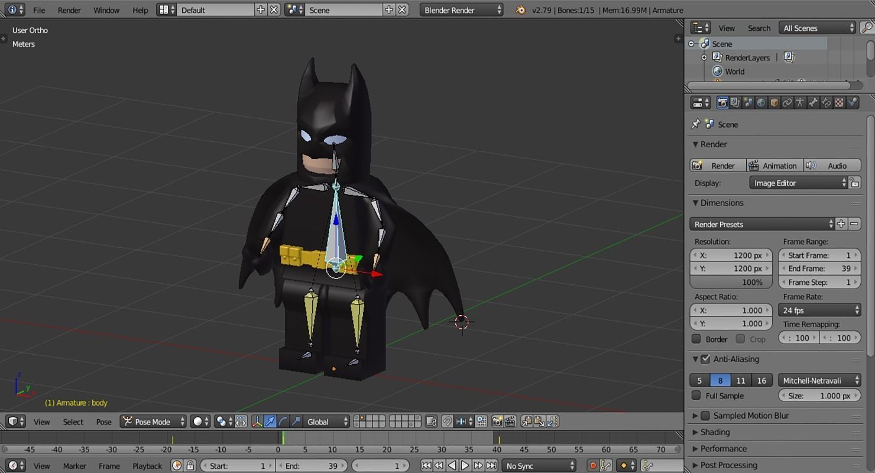Play the animation forward
The image size is (875, 473).
coord(465,466)
